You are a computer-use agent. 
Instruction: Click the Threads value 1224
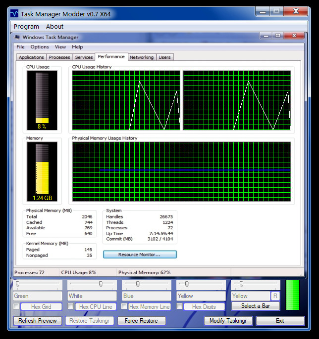(x=168, y=222)
